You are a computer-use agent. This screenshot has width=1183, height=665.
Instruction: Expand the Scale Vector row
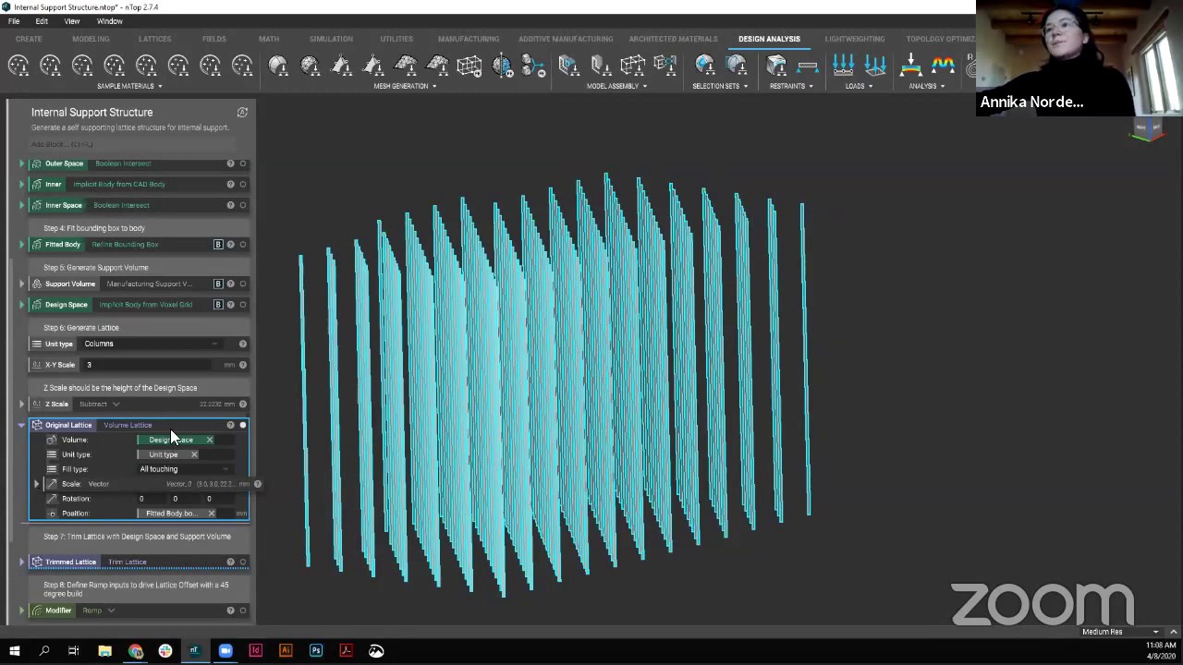click(37, 484)
